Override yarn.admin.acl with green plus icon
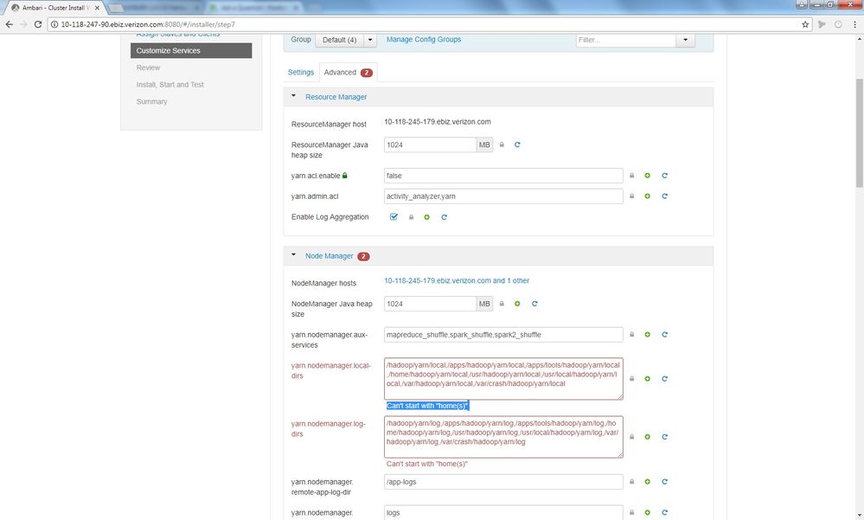The image size is (864, 520). pos(648,196)
